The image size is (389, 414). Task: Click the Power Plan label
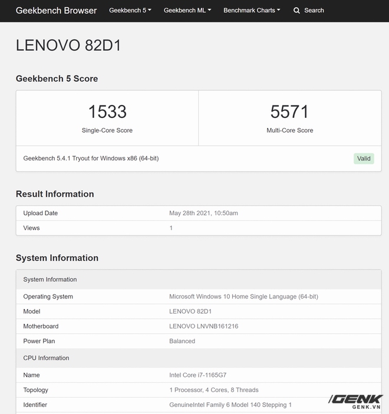(x=39, y=341)
